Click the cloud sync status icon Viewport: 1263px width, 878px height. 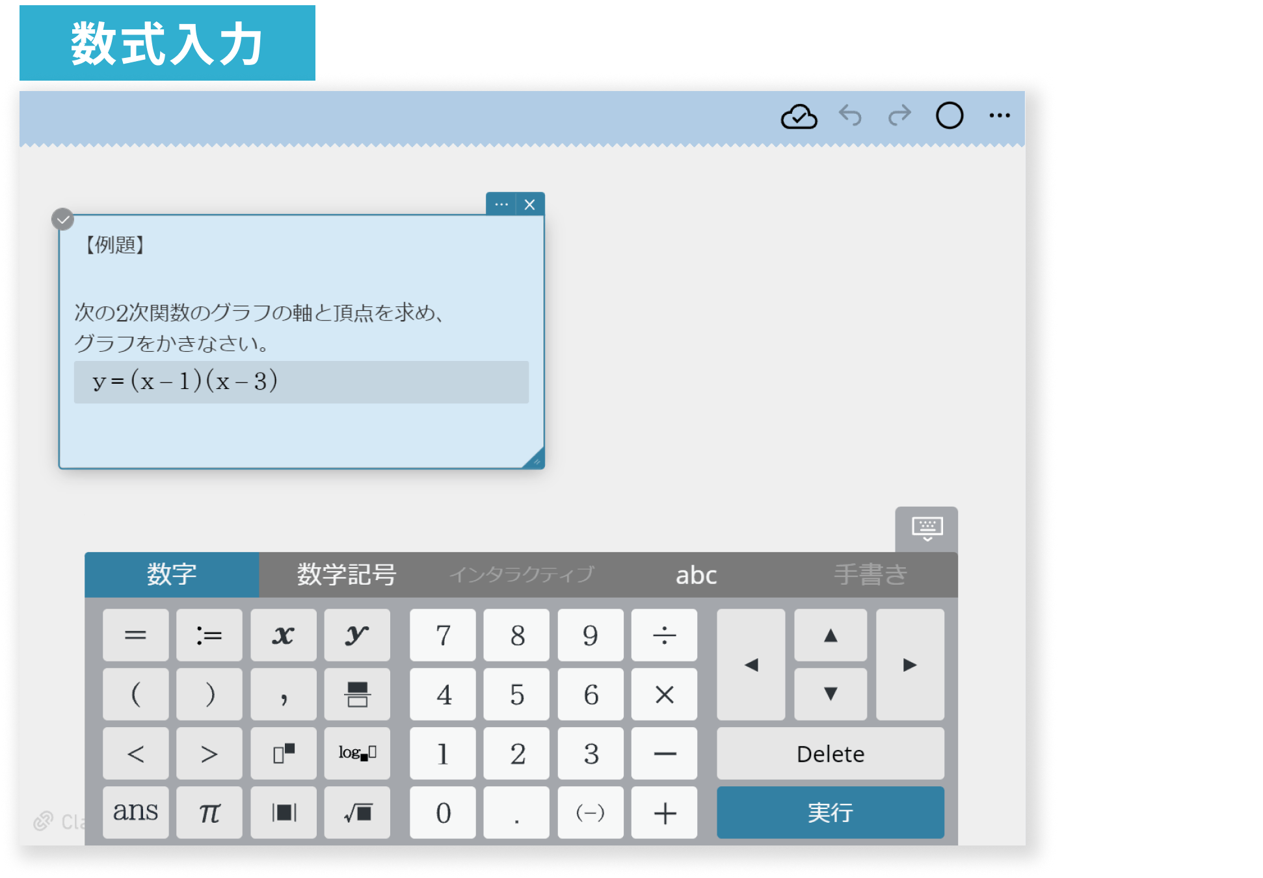click(799, 116)
